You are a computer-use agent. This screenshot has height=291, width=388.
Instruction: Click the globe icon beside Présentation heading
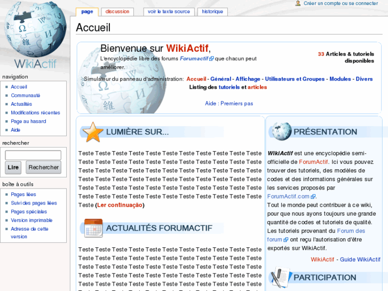(x=281, y=131)
